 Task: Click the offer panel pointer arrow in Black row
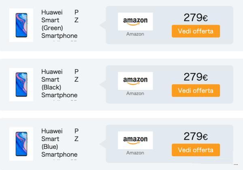pos(103,85)
